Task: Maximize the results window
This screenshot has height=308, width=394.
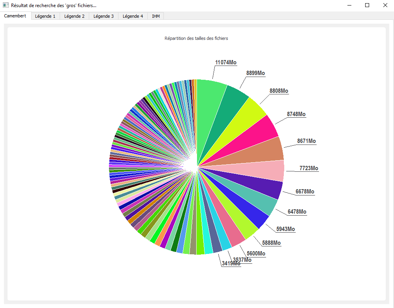Action: coord(367,5)
